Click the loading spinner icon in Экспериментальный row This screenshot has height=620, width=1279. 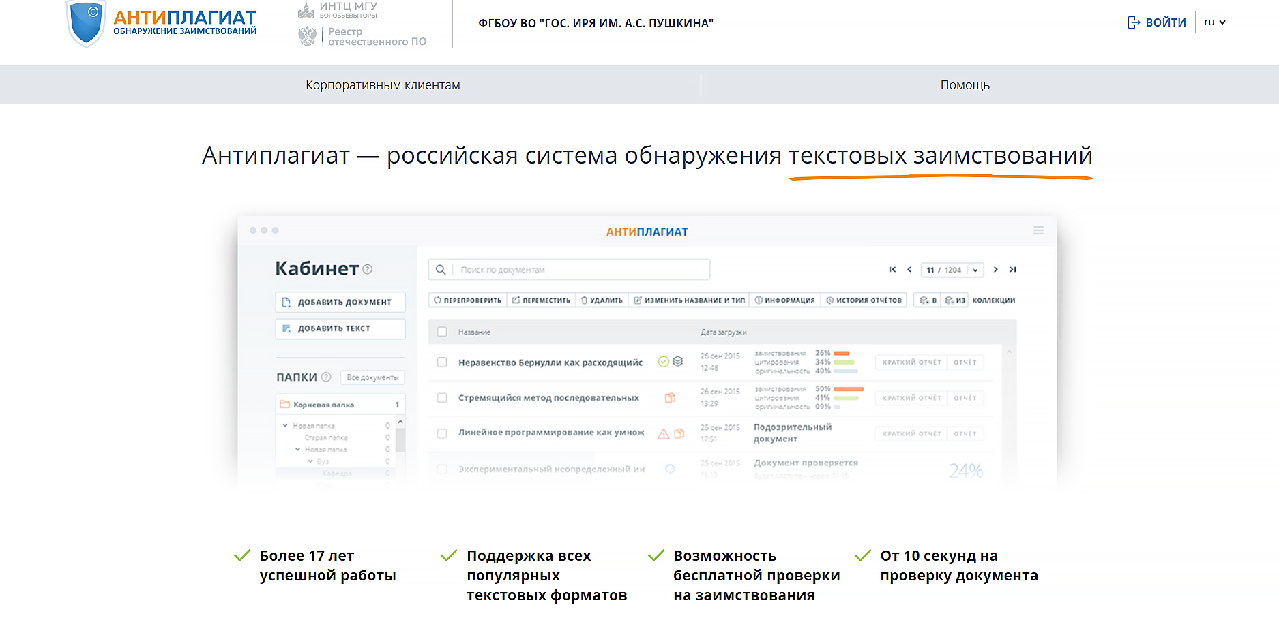pyautogui.click(x=670, y=469)
